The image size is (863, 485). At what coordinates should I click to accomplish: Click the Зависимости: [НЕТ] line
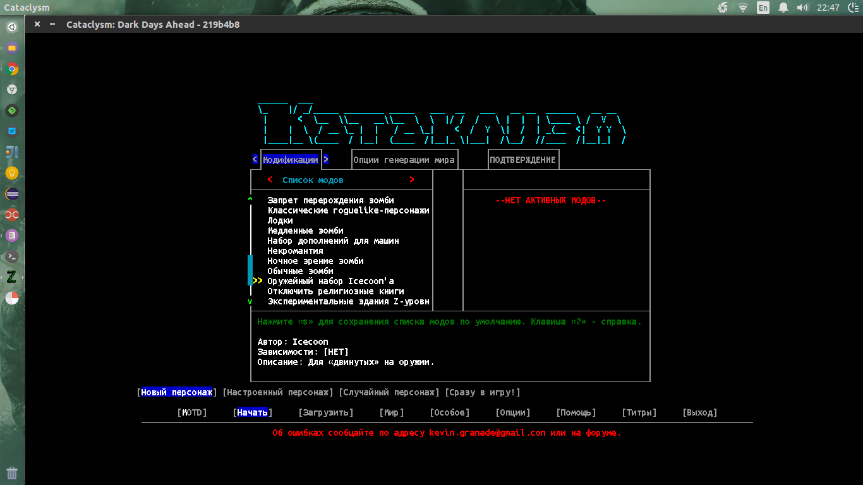point(303,352)
